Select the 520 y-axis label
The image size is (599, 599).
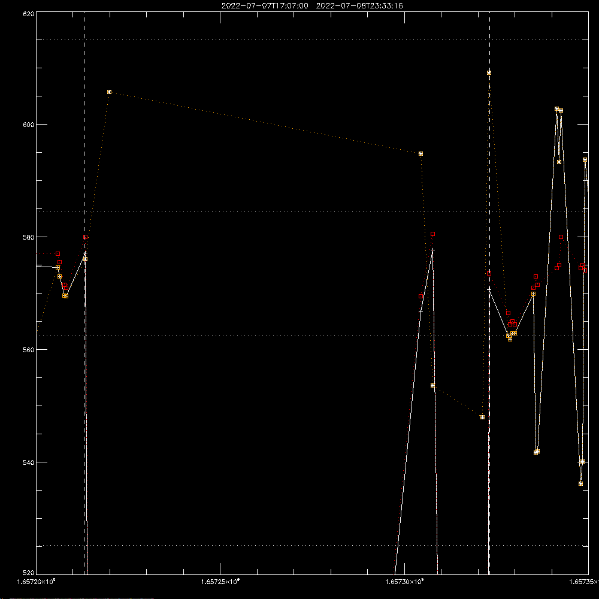(29, 573)
